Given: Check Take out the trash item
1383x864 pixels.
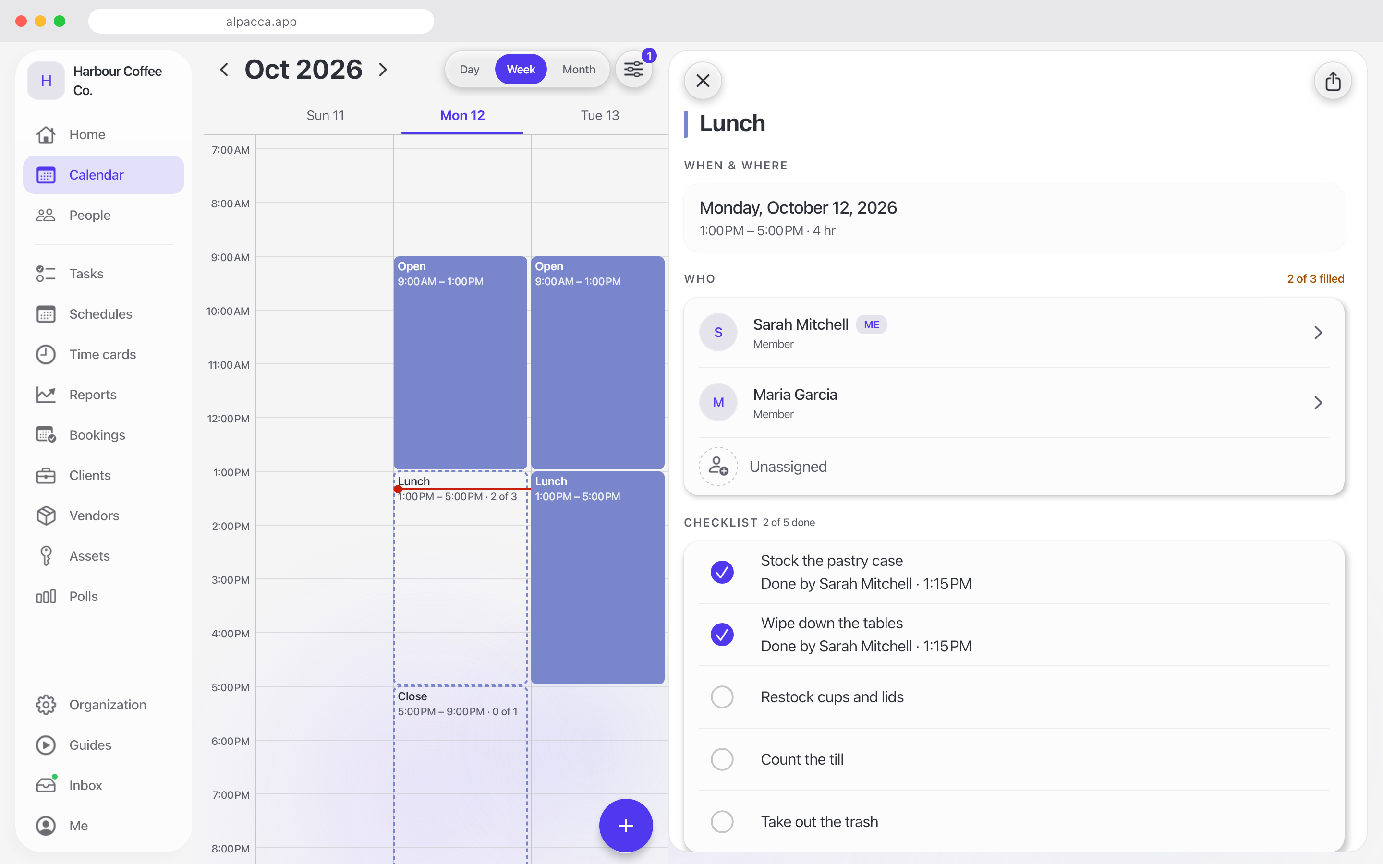Looking at the screenshot, I should click(x=722, y=822).
